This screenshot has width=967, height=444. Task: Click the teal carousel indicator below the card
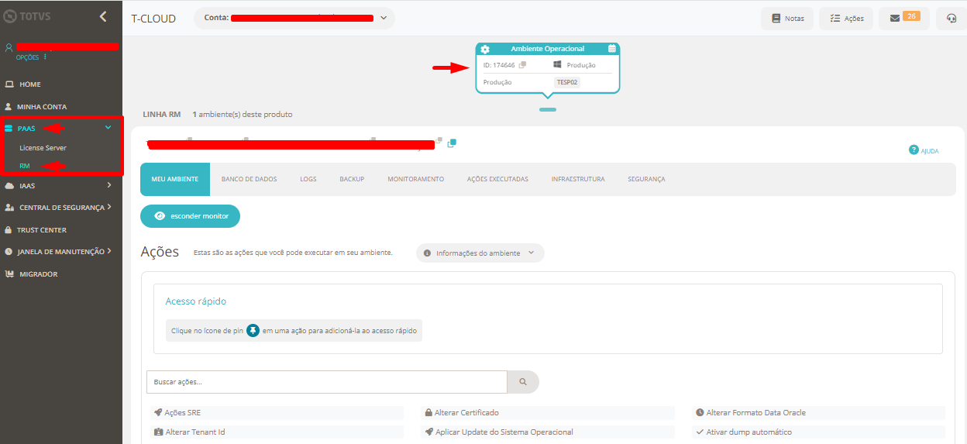click(x=548, y=109)
